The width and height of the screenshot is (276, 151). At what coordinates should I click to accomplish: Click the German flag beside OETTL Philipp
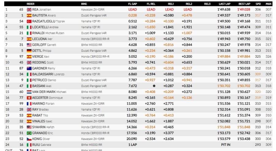(29, 51)
